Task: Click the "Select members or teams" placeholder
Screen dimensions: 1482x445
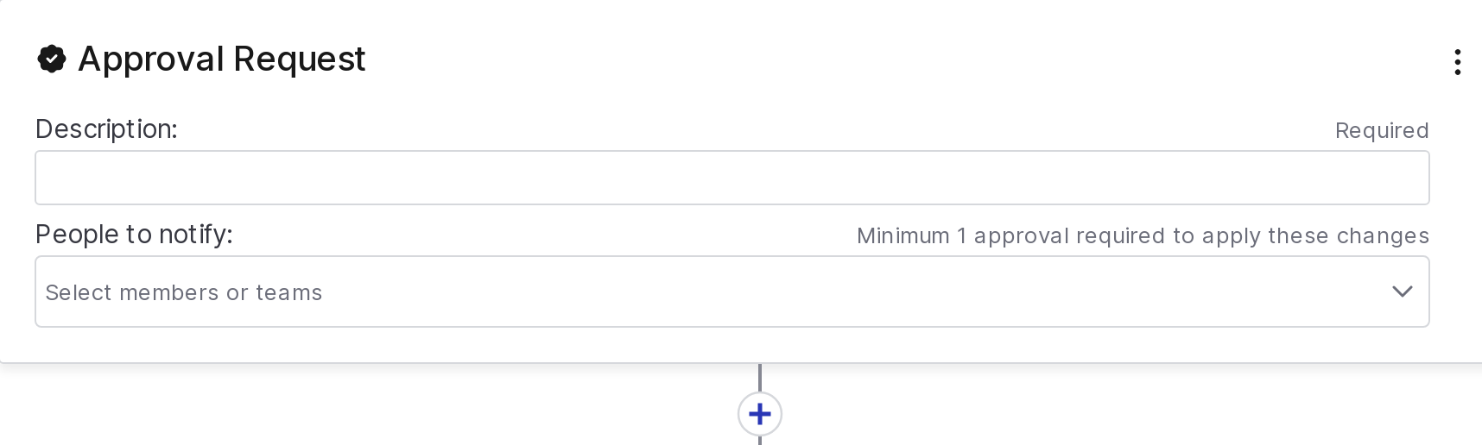Action: click(183, 293)
